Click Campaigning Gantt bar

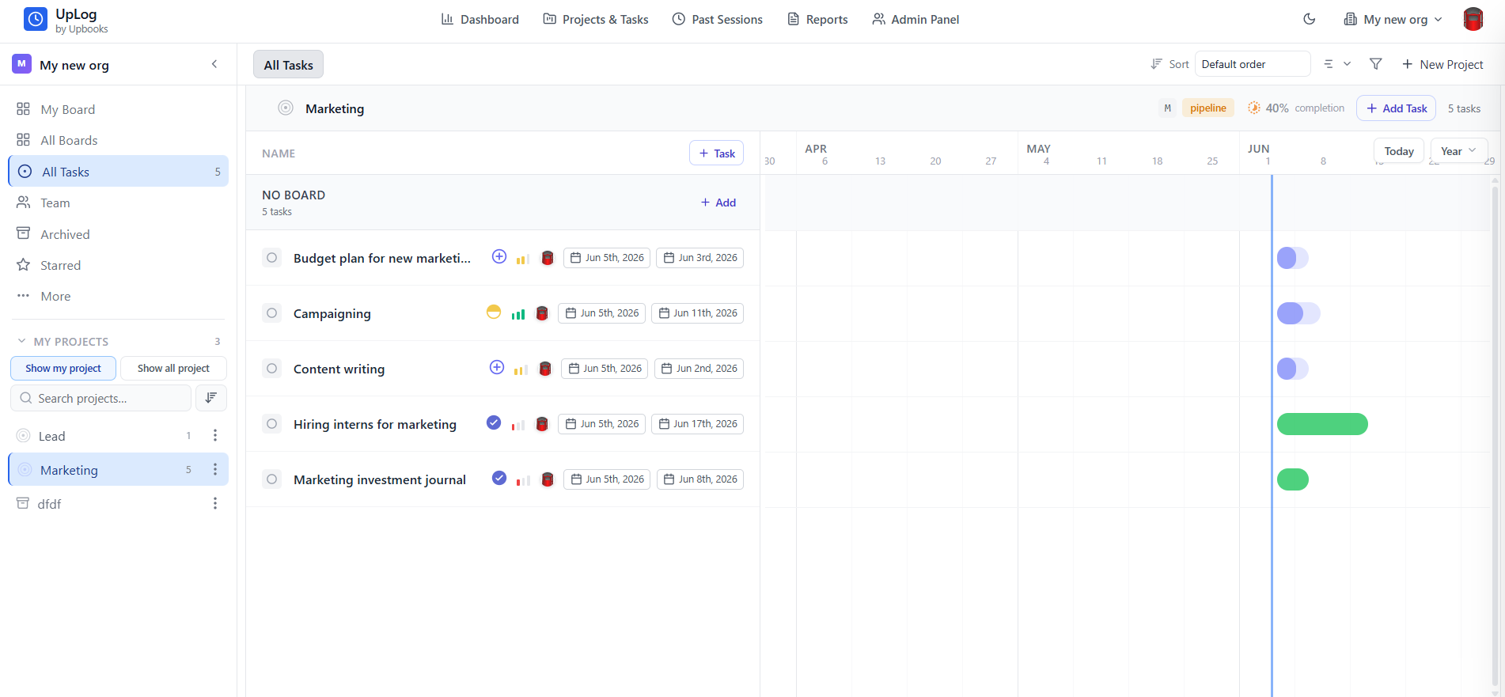(1298, 313)
